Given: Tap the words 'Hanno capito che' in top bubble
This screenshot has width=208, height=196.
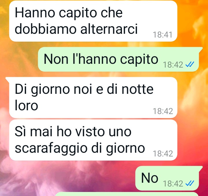Looking at the screenshot, I should click(x=68, y=13).
